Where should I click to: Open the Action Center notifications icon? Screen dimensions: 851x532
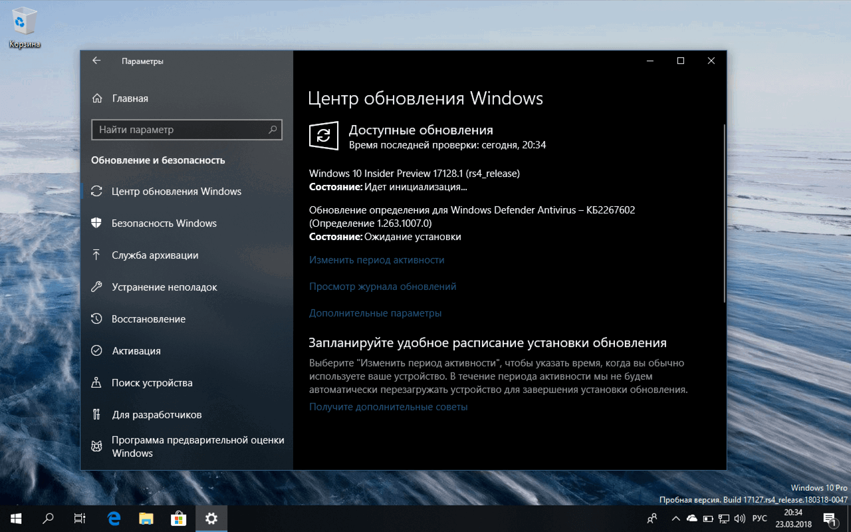coord(830,518)
